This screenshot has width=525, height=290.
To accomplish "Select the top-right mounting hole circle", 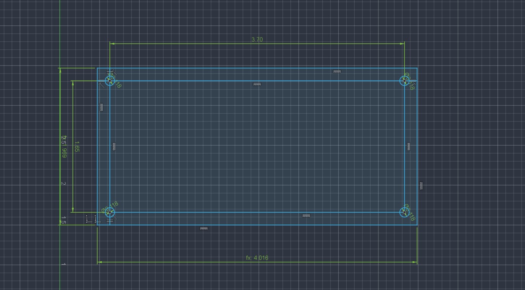I will coord(404,81).
